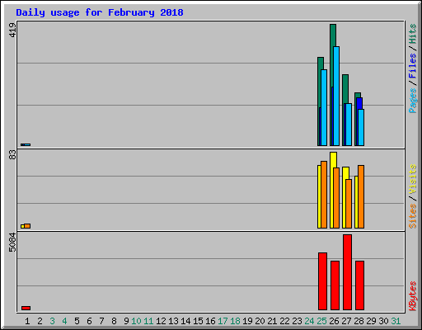Click the 419 top chart axis value

(x=12, y=30)
